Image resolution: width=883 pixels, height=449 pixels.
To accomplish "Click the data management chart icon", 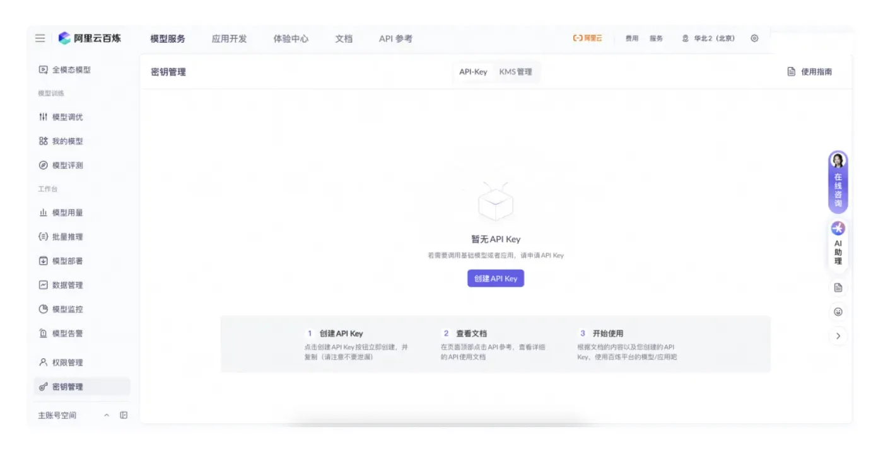I will [x=43, y=285].
